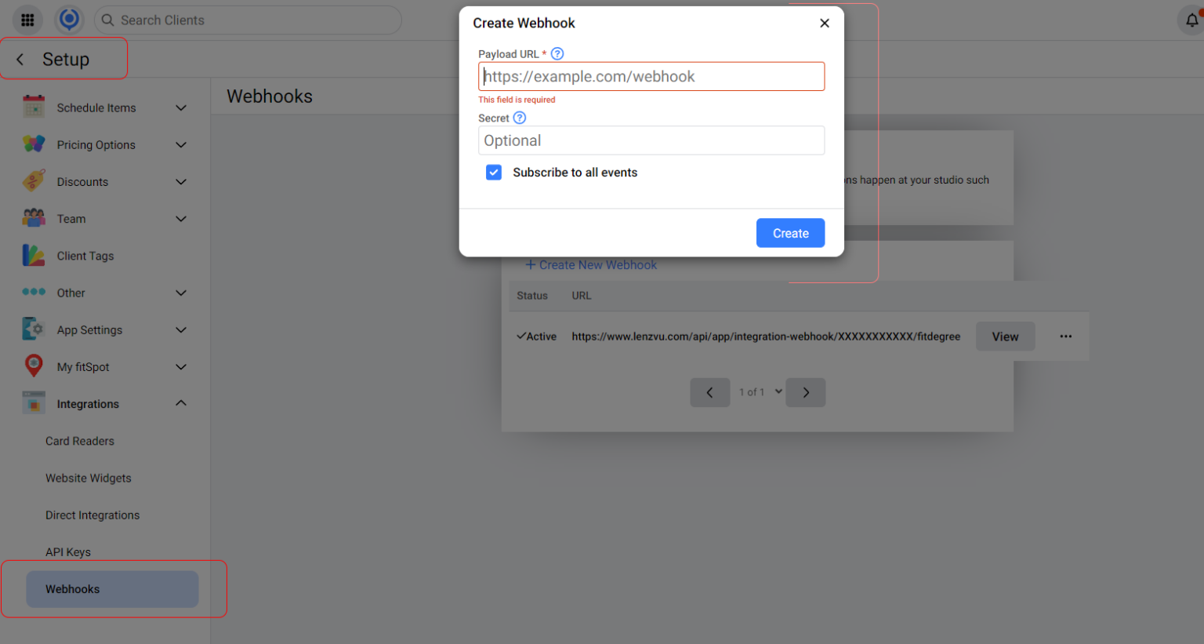Expand the App Settings section

pos(181,329)
